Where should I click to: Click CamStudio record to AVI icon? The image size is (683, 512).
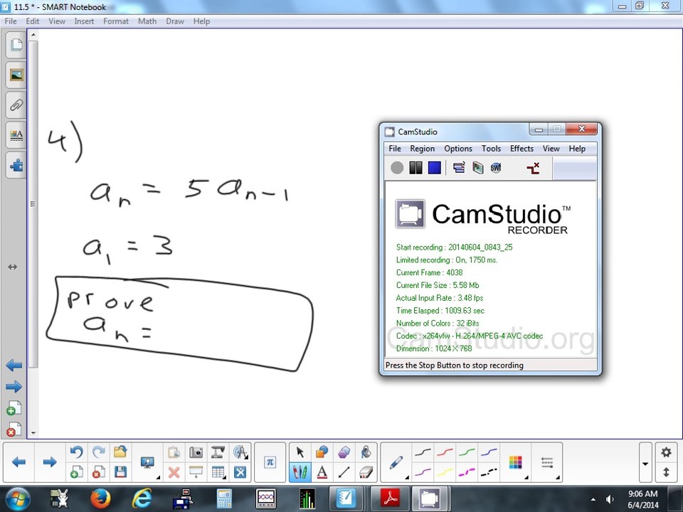(478, 168)
